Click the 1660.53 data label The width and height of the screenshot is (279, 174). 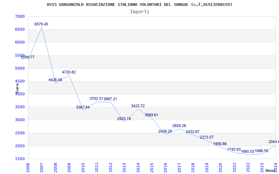(248, 152)
